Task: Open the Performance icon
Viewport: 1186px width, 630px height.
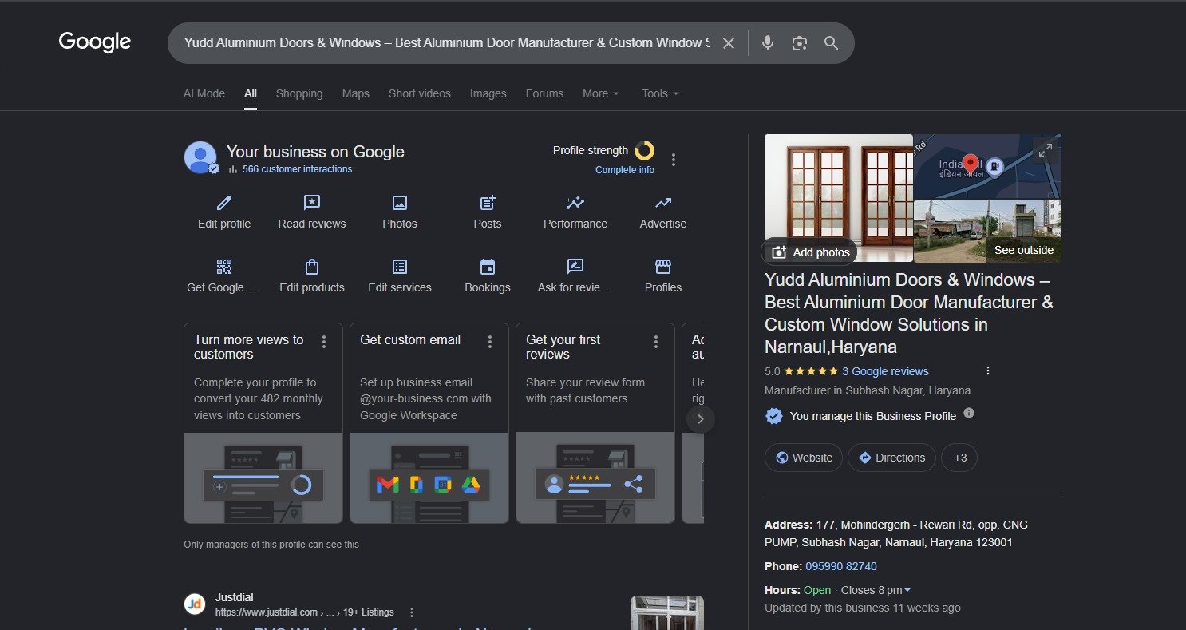Action: tap(575, 203)
